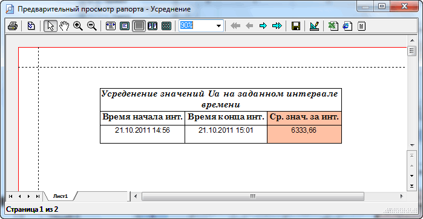Go to next page right arrow

coord(263,26)
